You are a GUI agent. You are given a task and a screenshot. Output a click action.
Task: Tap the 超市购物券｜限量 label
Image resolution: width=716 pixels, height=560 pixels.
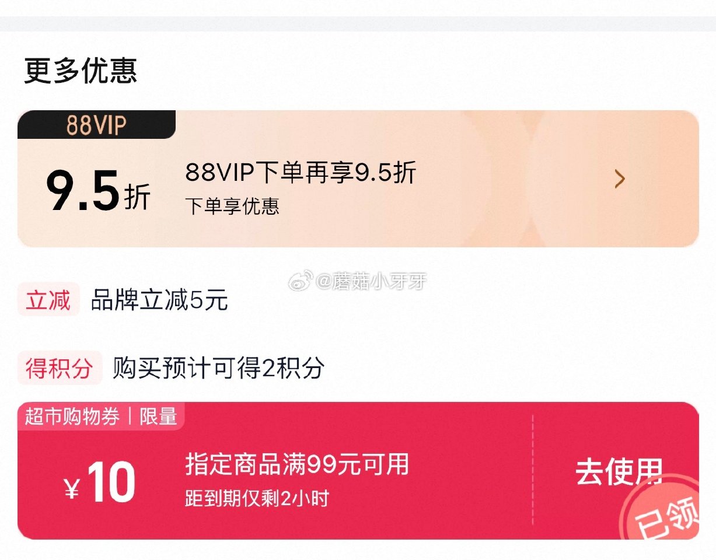[101, 416]
